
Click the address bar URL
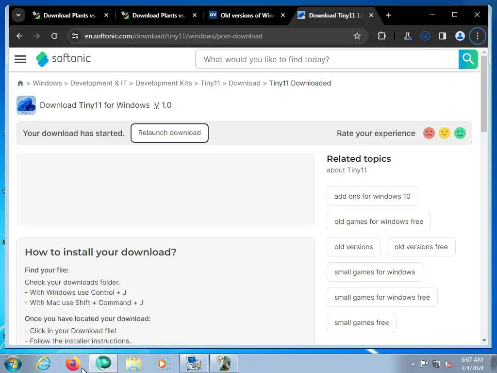[x=173, y=36]
